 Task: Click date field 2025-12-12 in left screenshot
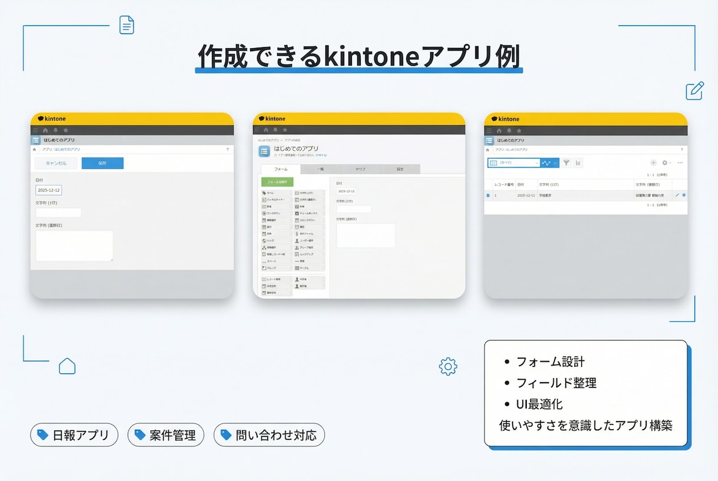coord(48,190)
